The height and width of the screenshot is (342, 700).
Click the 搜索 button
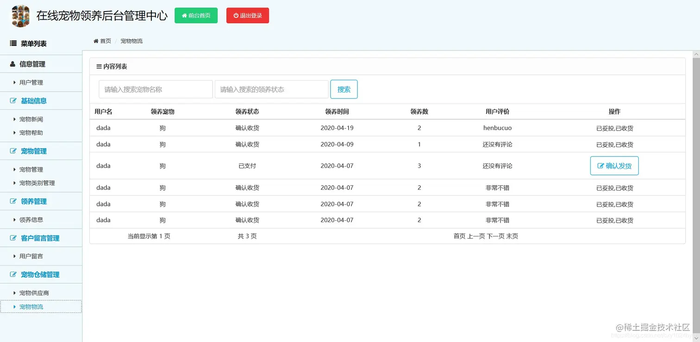(344, 89)
